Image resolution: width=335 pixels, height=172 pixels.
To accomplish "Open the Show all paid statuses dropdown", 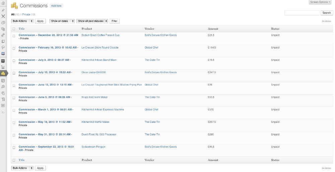I will pos(92,21).
